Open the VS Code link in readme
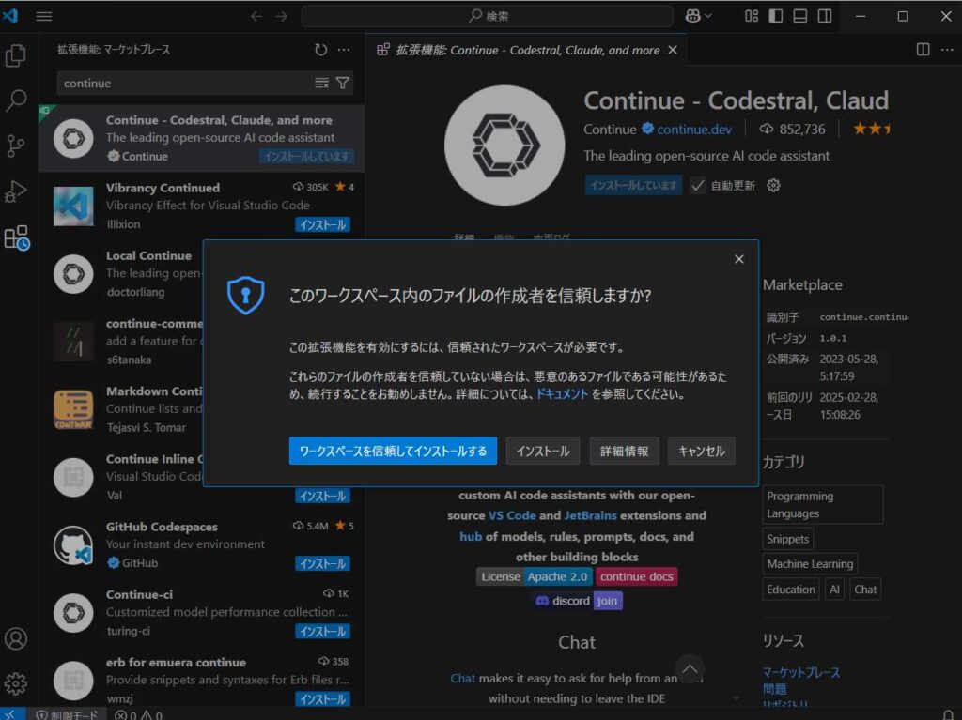962x720 pixels. 512,515
